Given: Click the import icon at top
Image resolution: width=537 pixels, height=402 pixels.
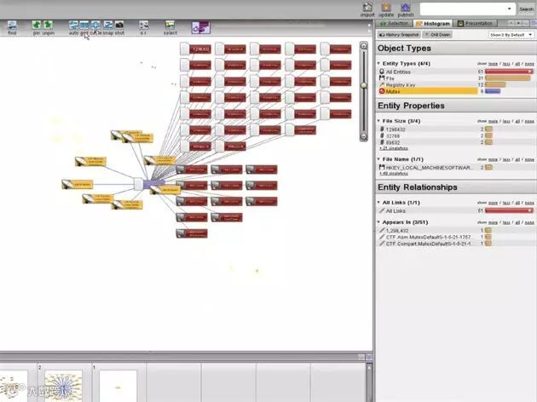Looking at the screenshot, I should (x=367, y=7).
